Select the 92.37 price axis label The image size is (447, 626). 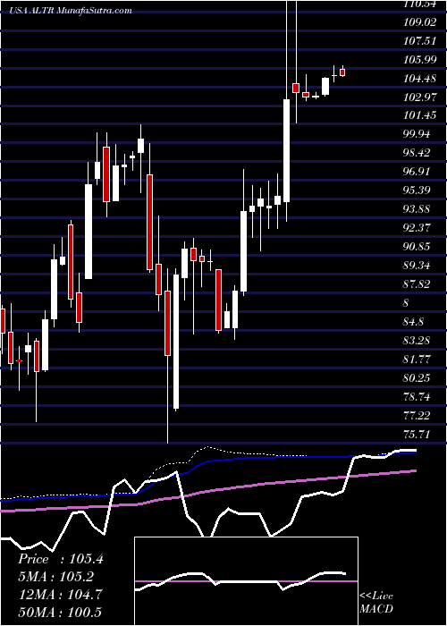click(x=417, y=227)
